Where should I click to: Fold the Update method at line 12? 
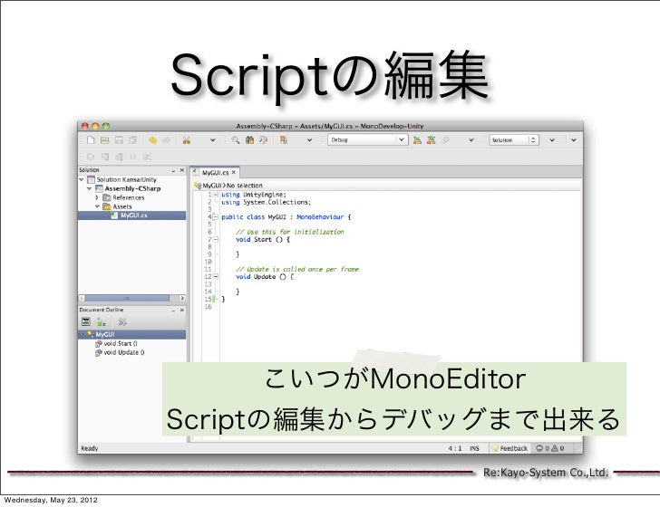coord(215,277)
